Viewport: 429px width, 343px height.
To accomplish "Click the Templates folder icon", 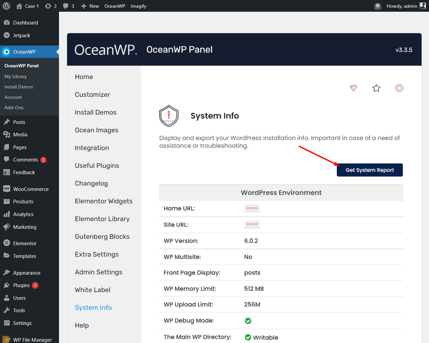I will pyautogui.click(x=6, y=256).
